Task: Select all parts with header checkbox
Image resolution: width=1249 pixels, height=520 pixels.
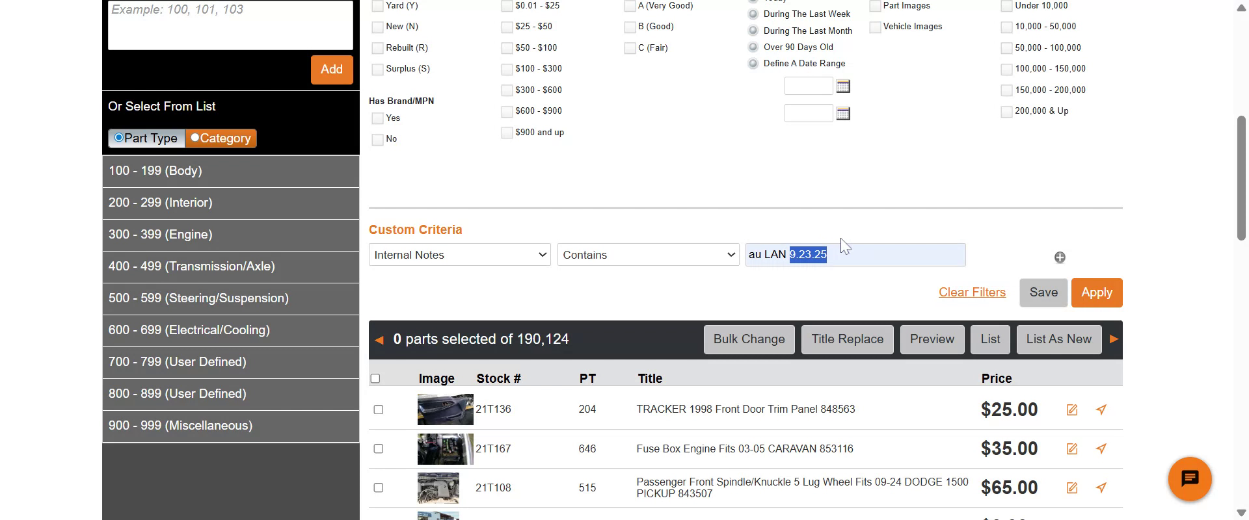Action: click(x=375, y=378)
